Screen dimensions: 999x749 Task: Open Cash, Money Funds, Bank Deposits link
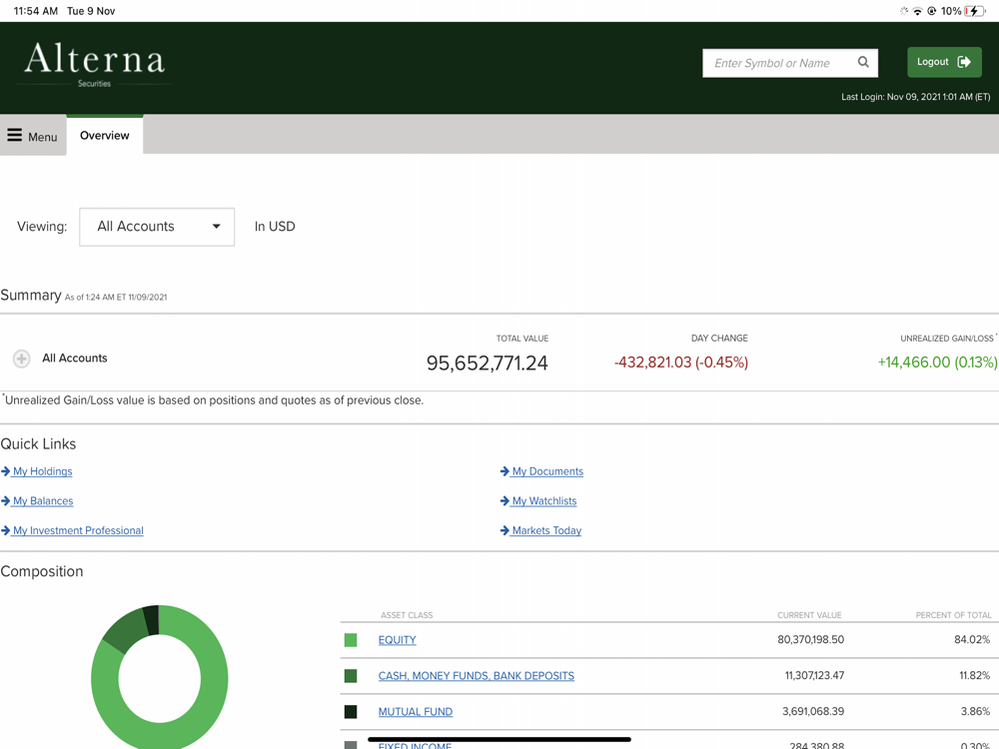tap(476, 676)
